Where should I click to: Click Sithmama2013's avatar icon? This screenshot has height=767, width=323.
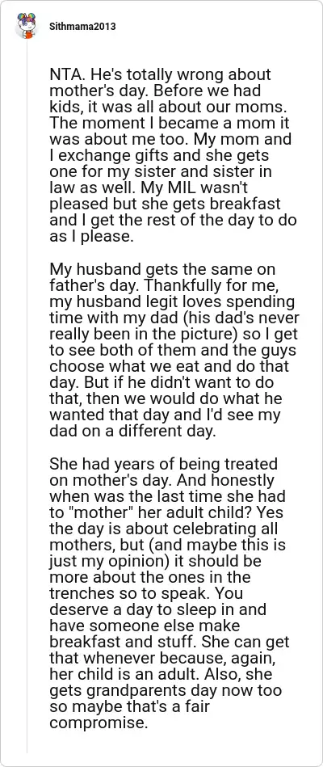pyautogui.click(x=27, y=26)
